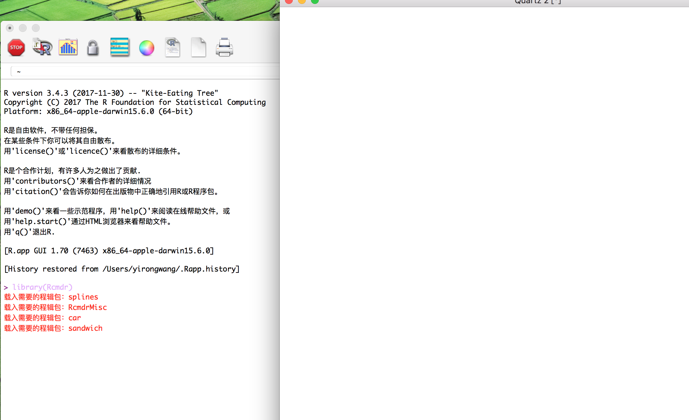This screenshot has height=420, width=689.
Task: Close the Quartz 2 window
Action: point(289,1)
